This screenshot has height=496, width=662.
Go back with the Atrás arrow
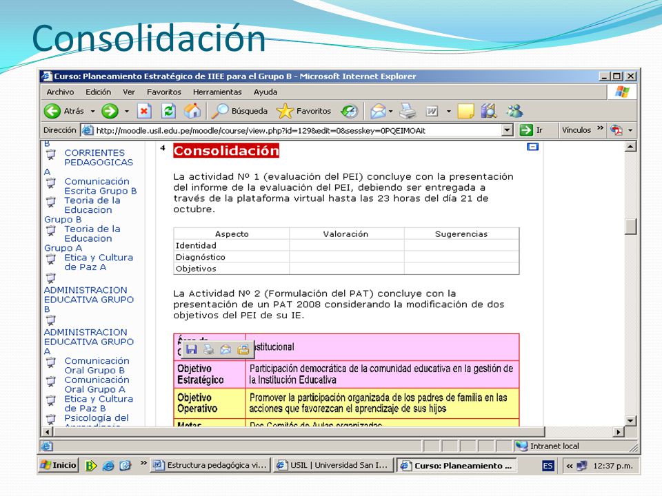52,111
